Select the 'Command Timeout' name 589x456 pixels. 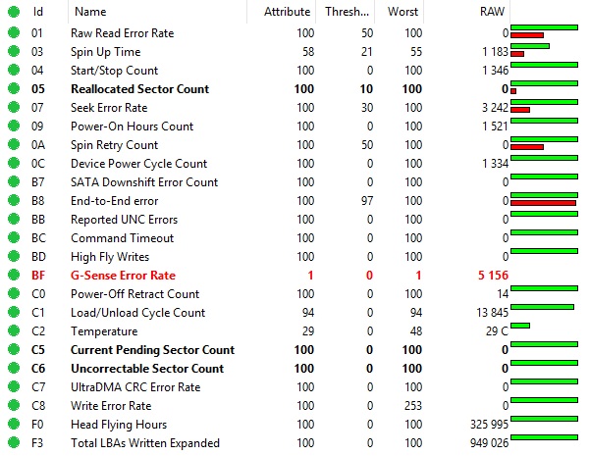[x=122, y=238]
